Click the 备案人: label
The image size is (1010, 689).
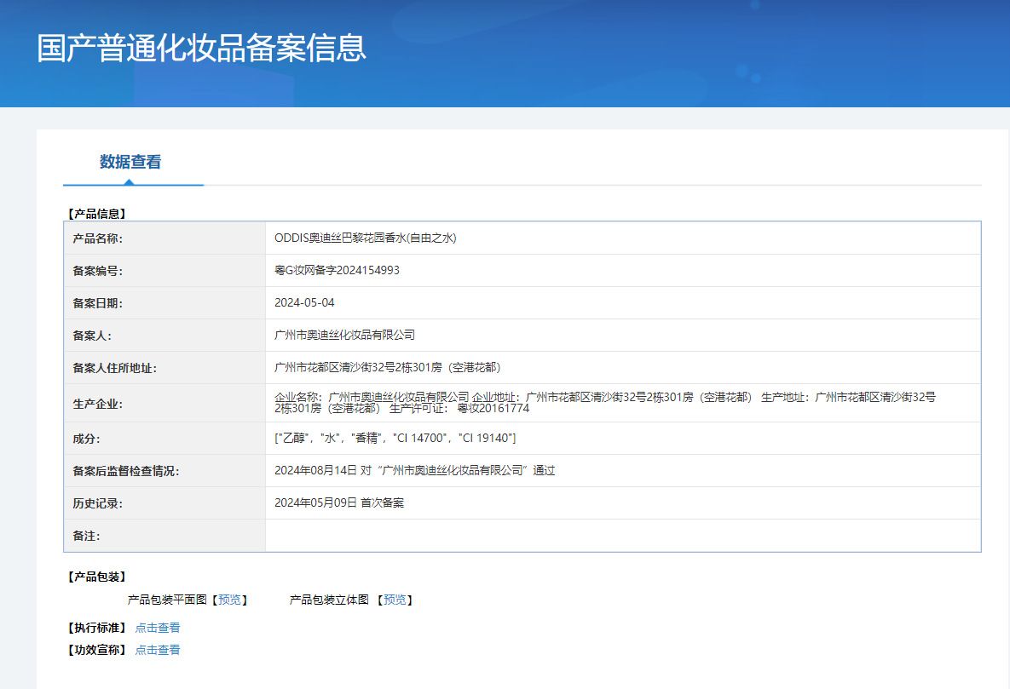(x=92, y=336)
